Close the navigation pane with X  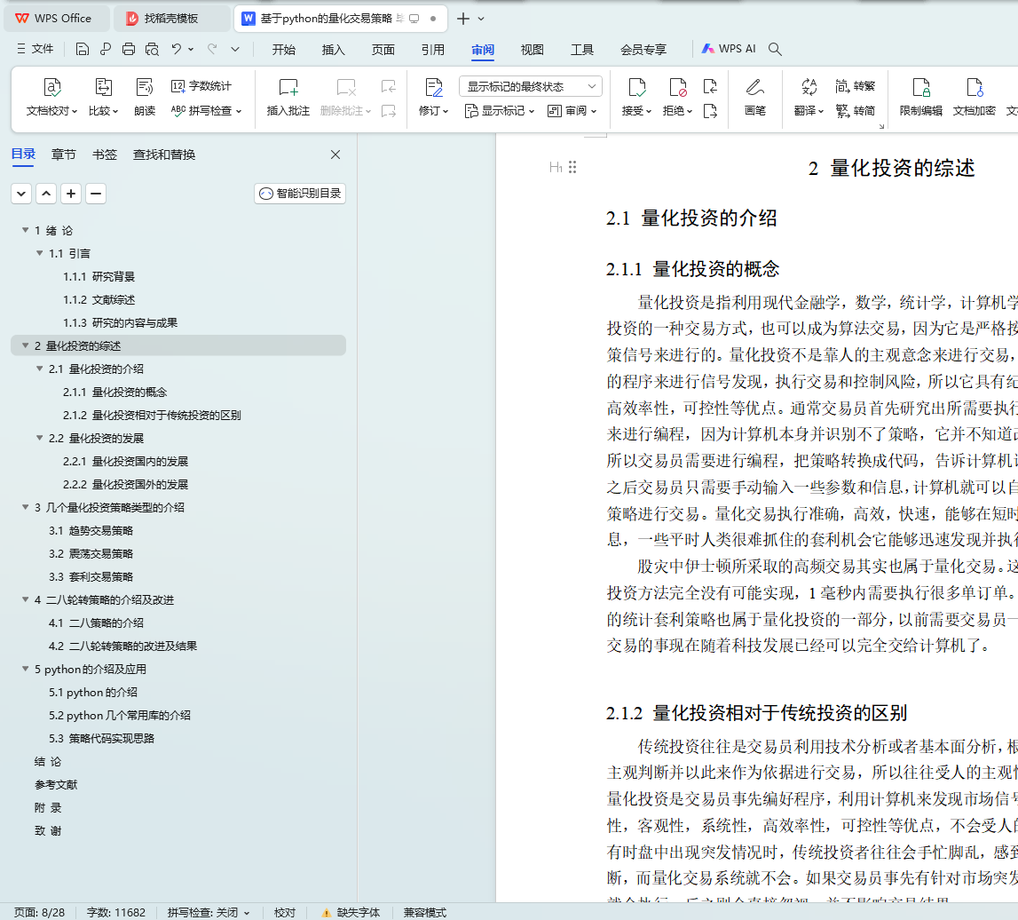click(x=335, y=155)
